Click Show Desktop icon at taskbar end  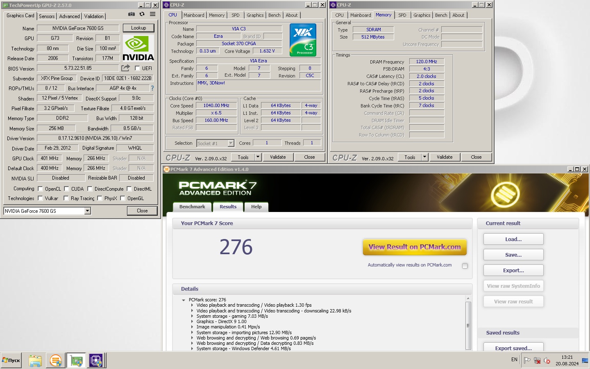[585, 360]
